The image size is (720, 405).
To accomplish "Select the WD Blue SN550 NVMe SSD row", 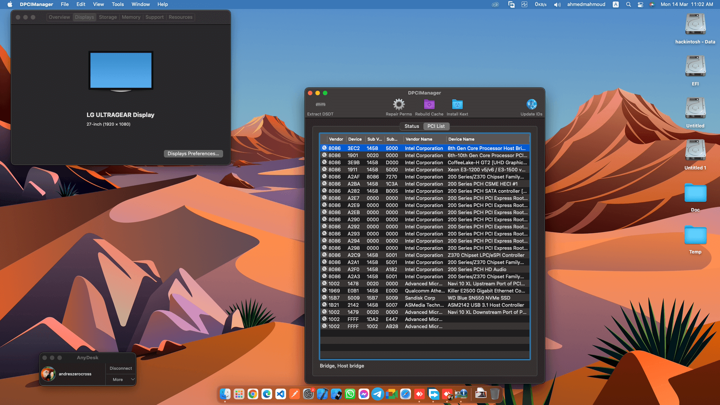I will point(424,298).
